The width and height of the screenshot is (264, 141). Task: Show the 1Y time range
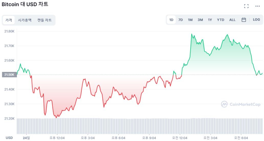click(210, 20)
